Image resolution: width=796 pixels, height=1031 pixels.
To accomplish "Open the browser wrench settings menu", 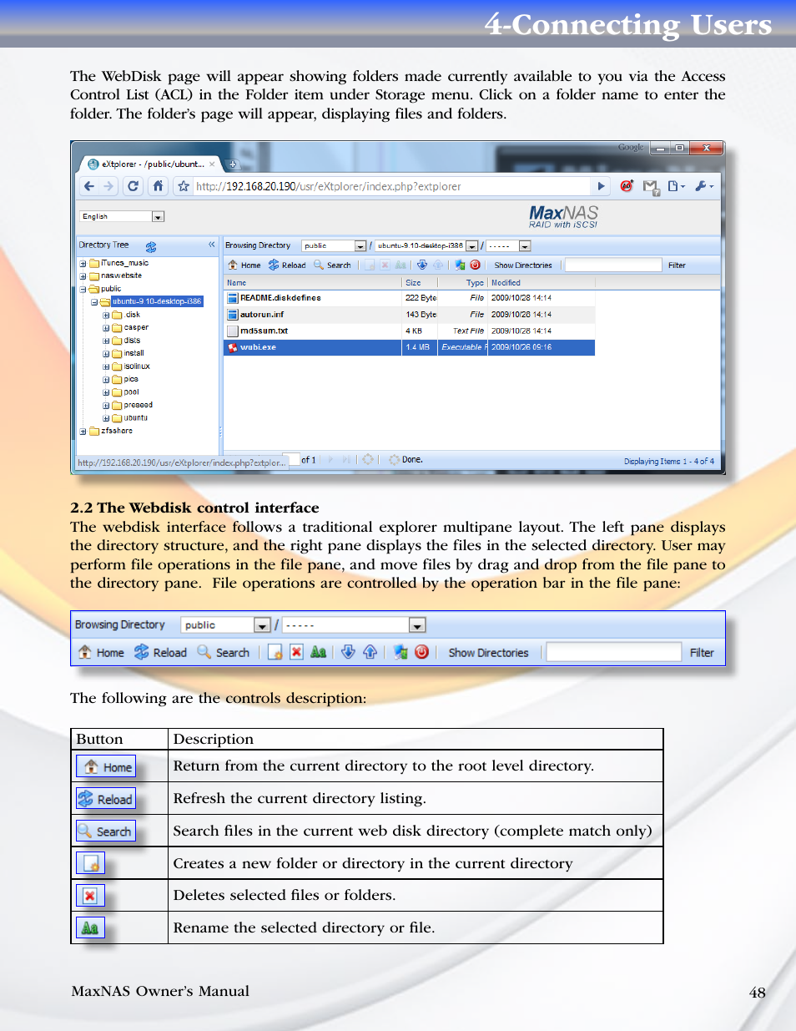I will (704, 186).
